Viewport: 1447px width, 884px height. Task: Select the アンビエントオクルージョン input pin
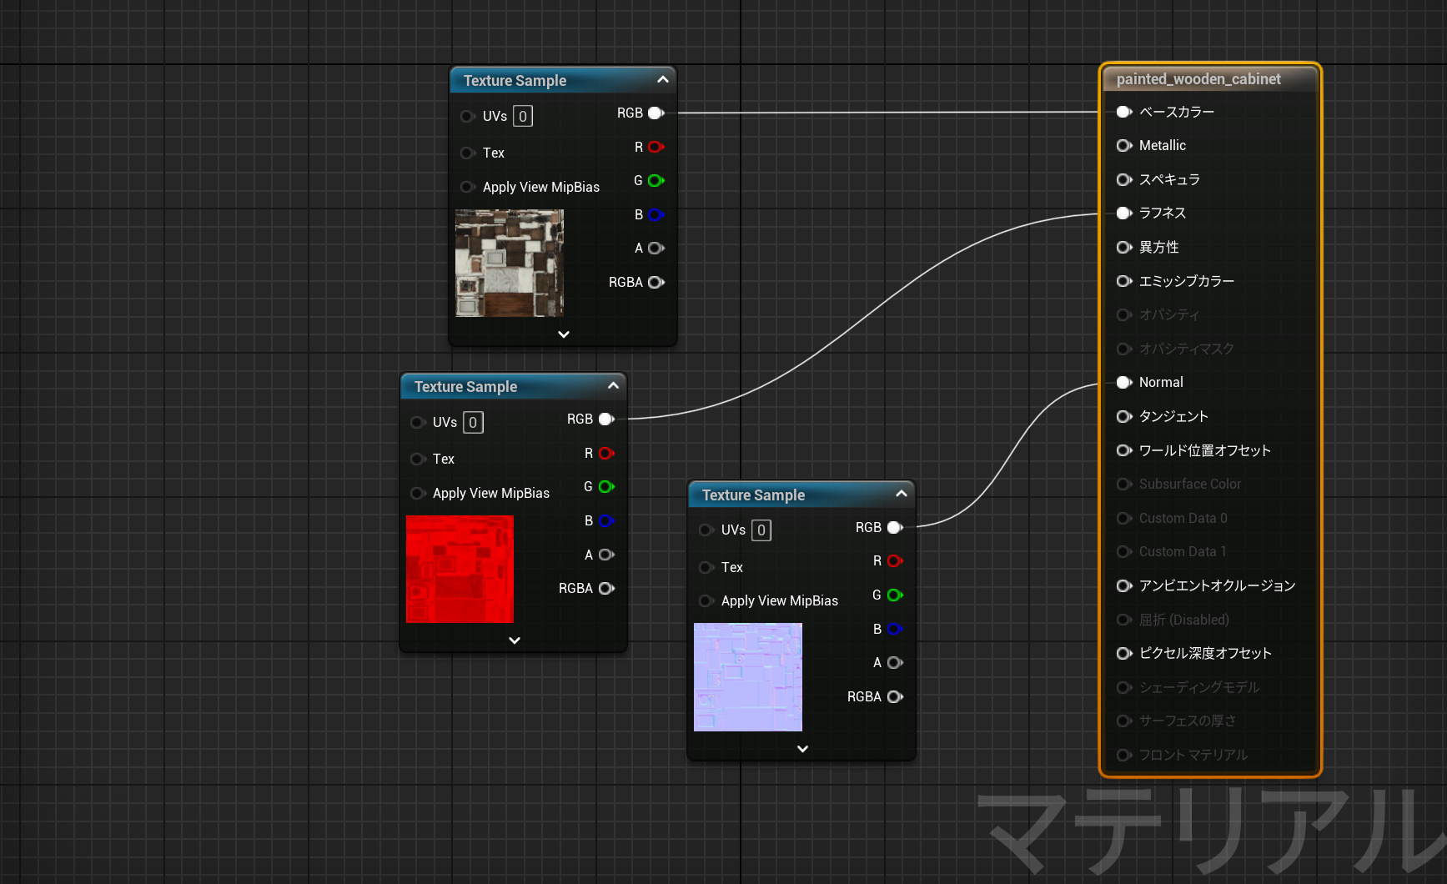(x=1123, y=586)
